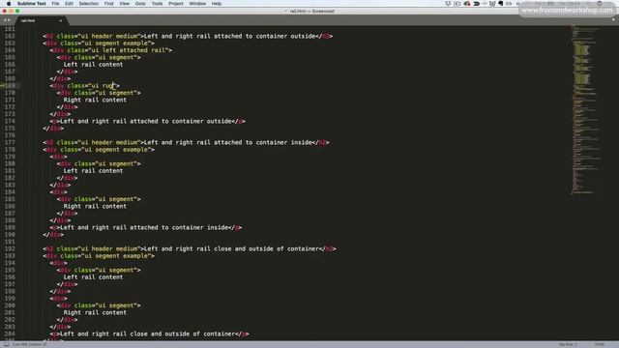
Task: Open the Edit menu
Action: (x=69, y=4)
